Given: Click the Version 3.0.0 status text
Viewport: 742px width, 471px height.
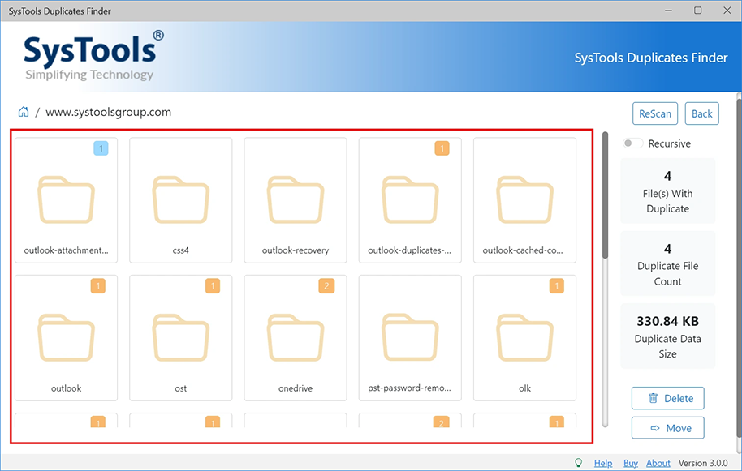Looking at the screenshot, I should [703, 463].
